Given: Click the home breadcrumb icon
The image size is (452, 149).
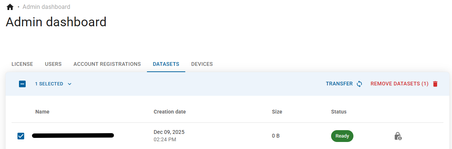Looking at the screenshot, I should [10, 7].
